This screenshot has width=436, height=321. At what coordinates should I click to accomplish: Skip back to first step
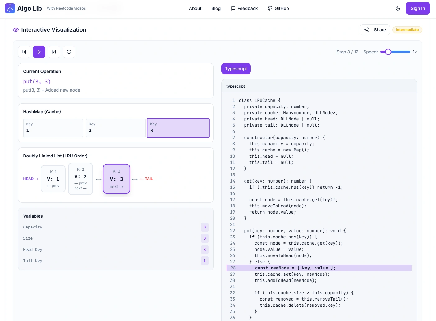tap(24, 52)
